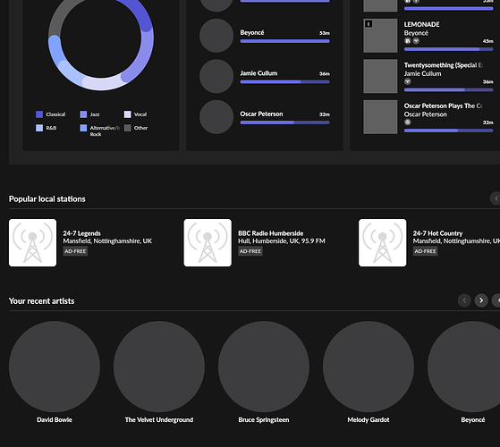Open 24-7 Legends radio tower thumbnail
This screenshot has width=500, height=447.
[x=32, y=242]
